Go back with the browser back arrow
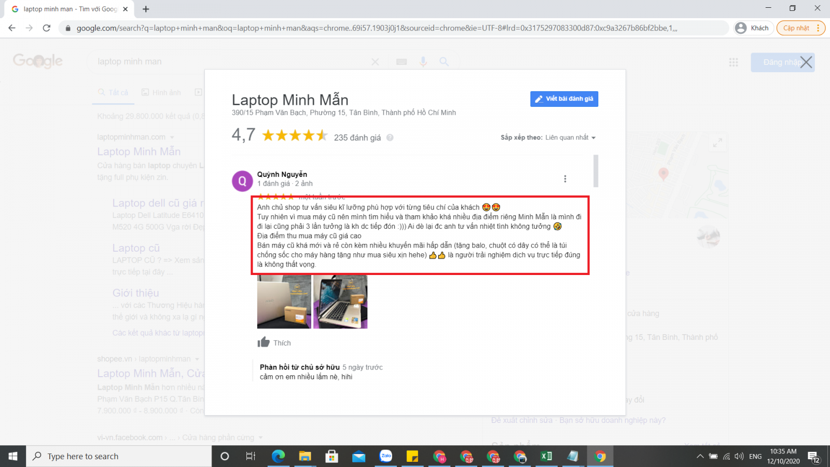This screenshot has width=830, height=467. [x=12, y=28]
